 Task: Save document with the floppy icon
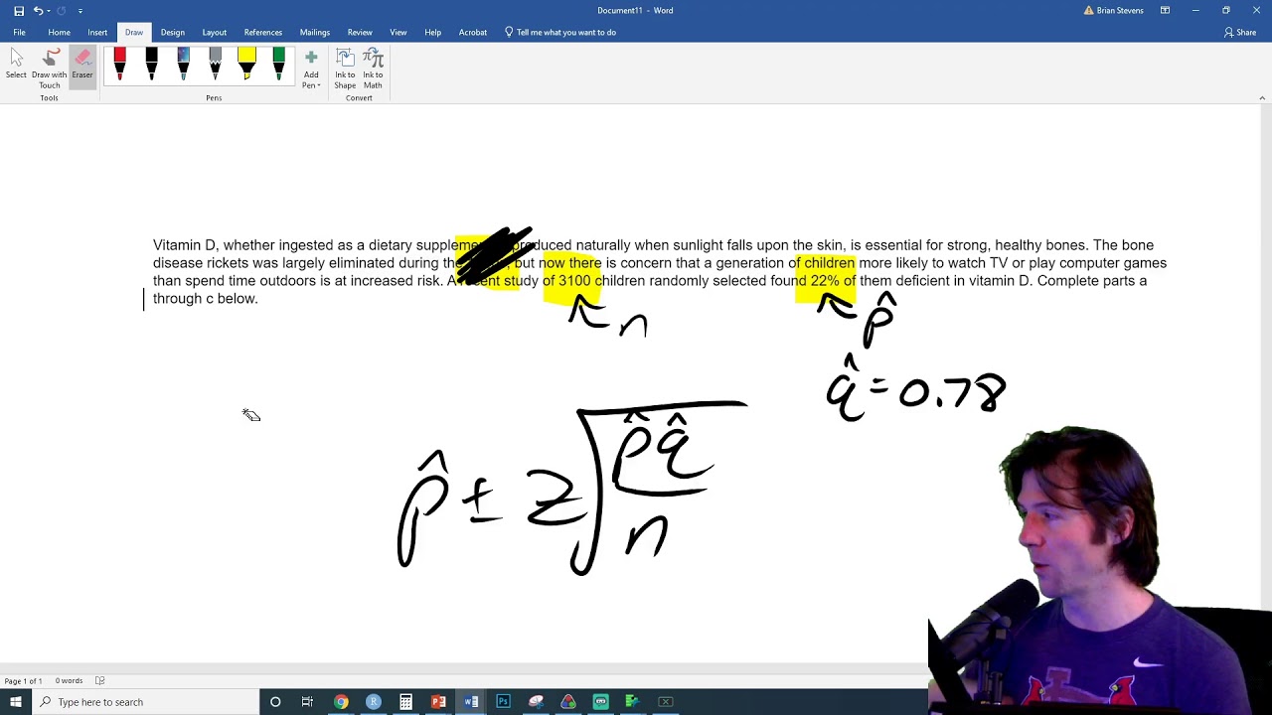(19, 11)
